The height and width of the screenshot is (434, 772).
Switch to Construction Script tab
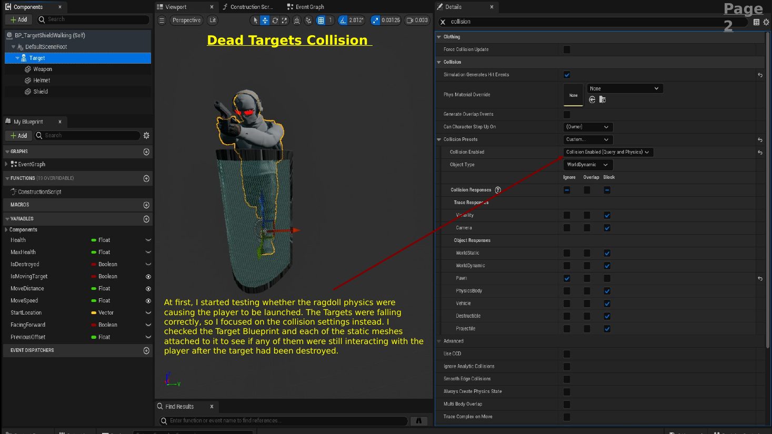248,7
